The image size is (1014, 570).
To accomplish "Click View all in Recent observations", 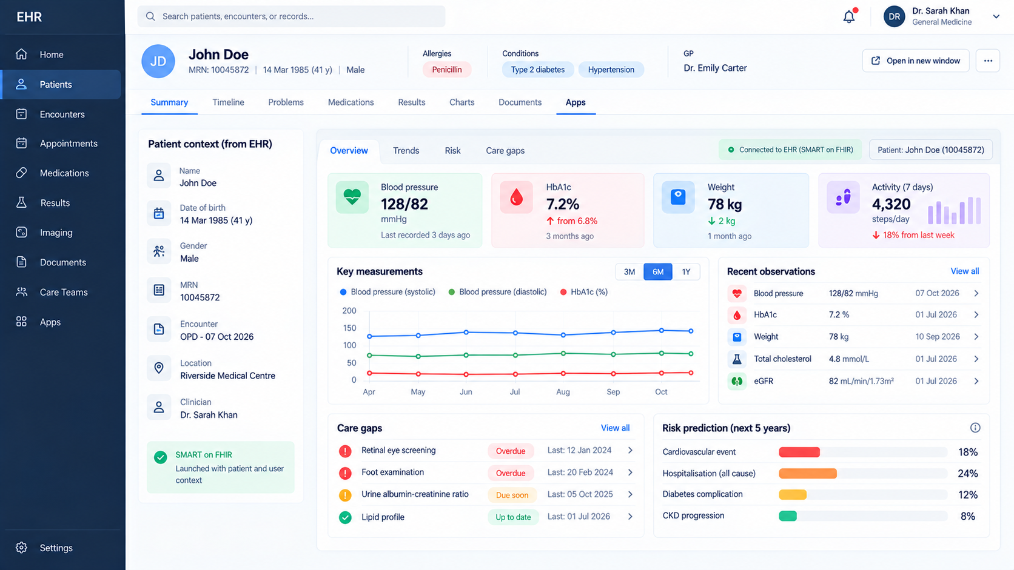I will [x=964, y=271].
